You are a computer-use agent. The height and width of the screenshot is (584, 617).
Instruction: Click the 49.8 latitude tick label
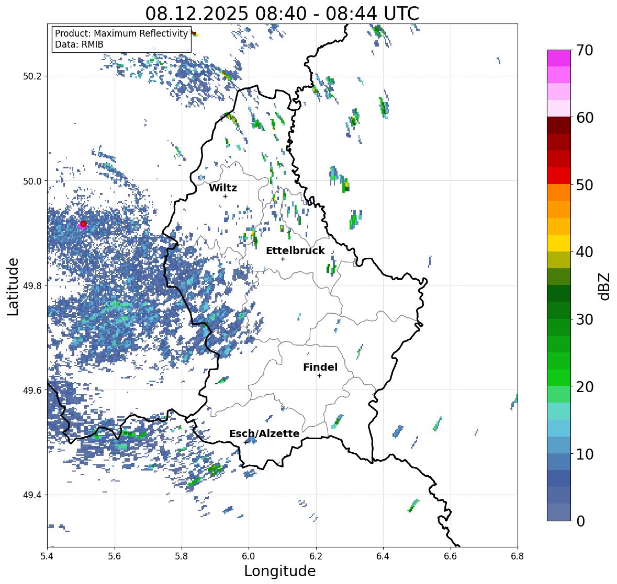click(x=33, y=285)
